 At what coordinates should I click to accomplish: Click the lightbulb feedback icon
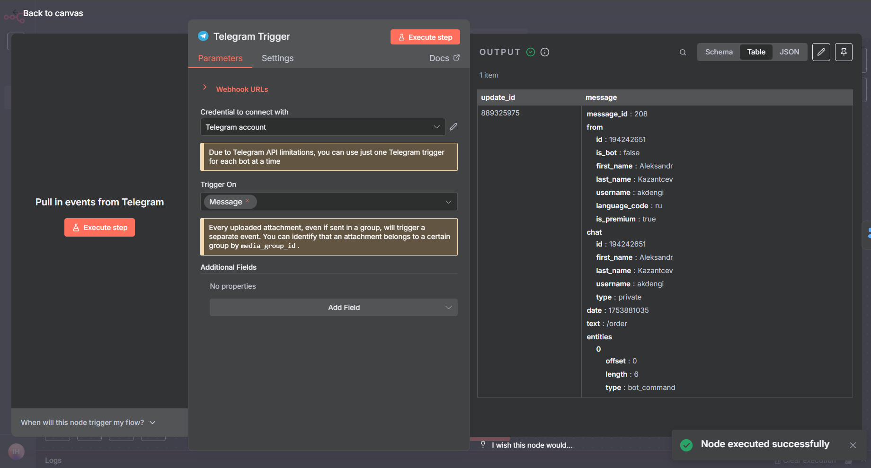coord(483,444)
